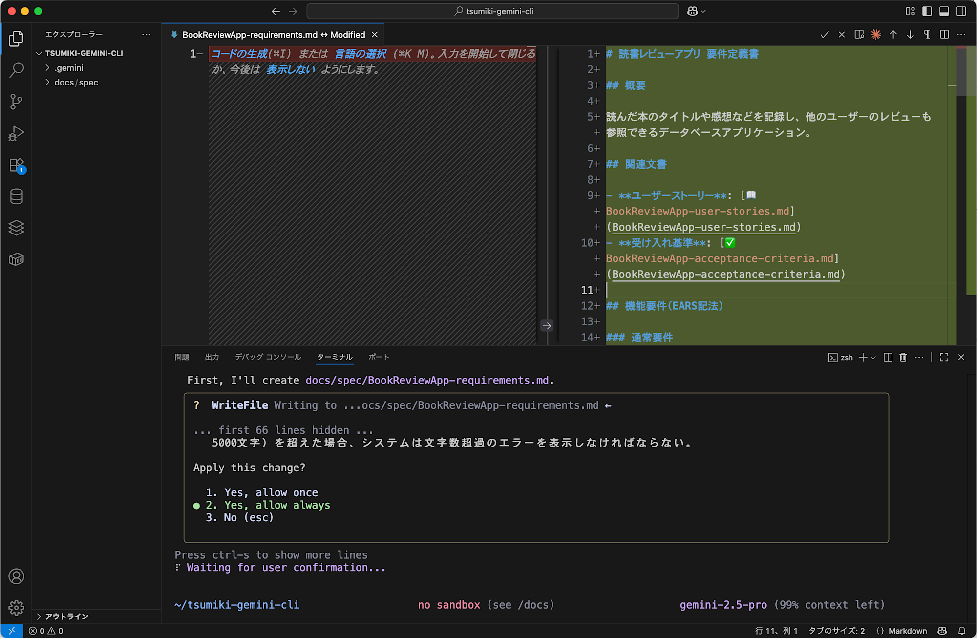Open more editor actions menu
Viewport: 977px width, 638px height.
point(961,35)
